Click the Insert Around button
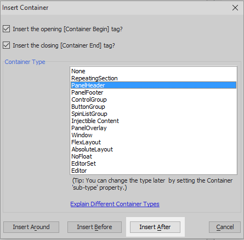The width and height of the screenshot is (244, 240). 31,227
